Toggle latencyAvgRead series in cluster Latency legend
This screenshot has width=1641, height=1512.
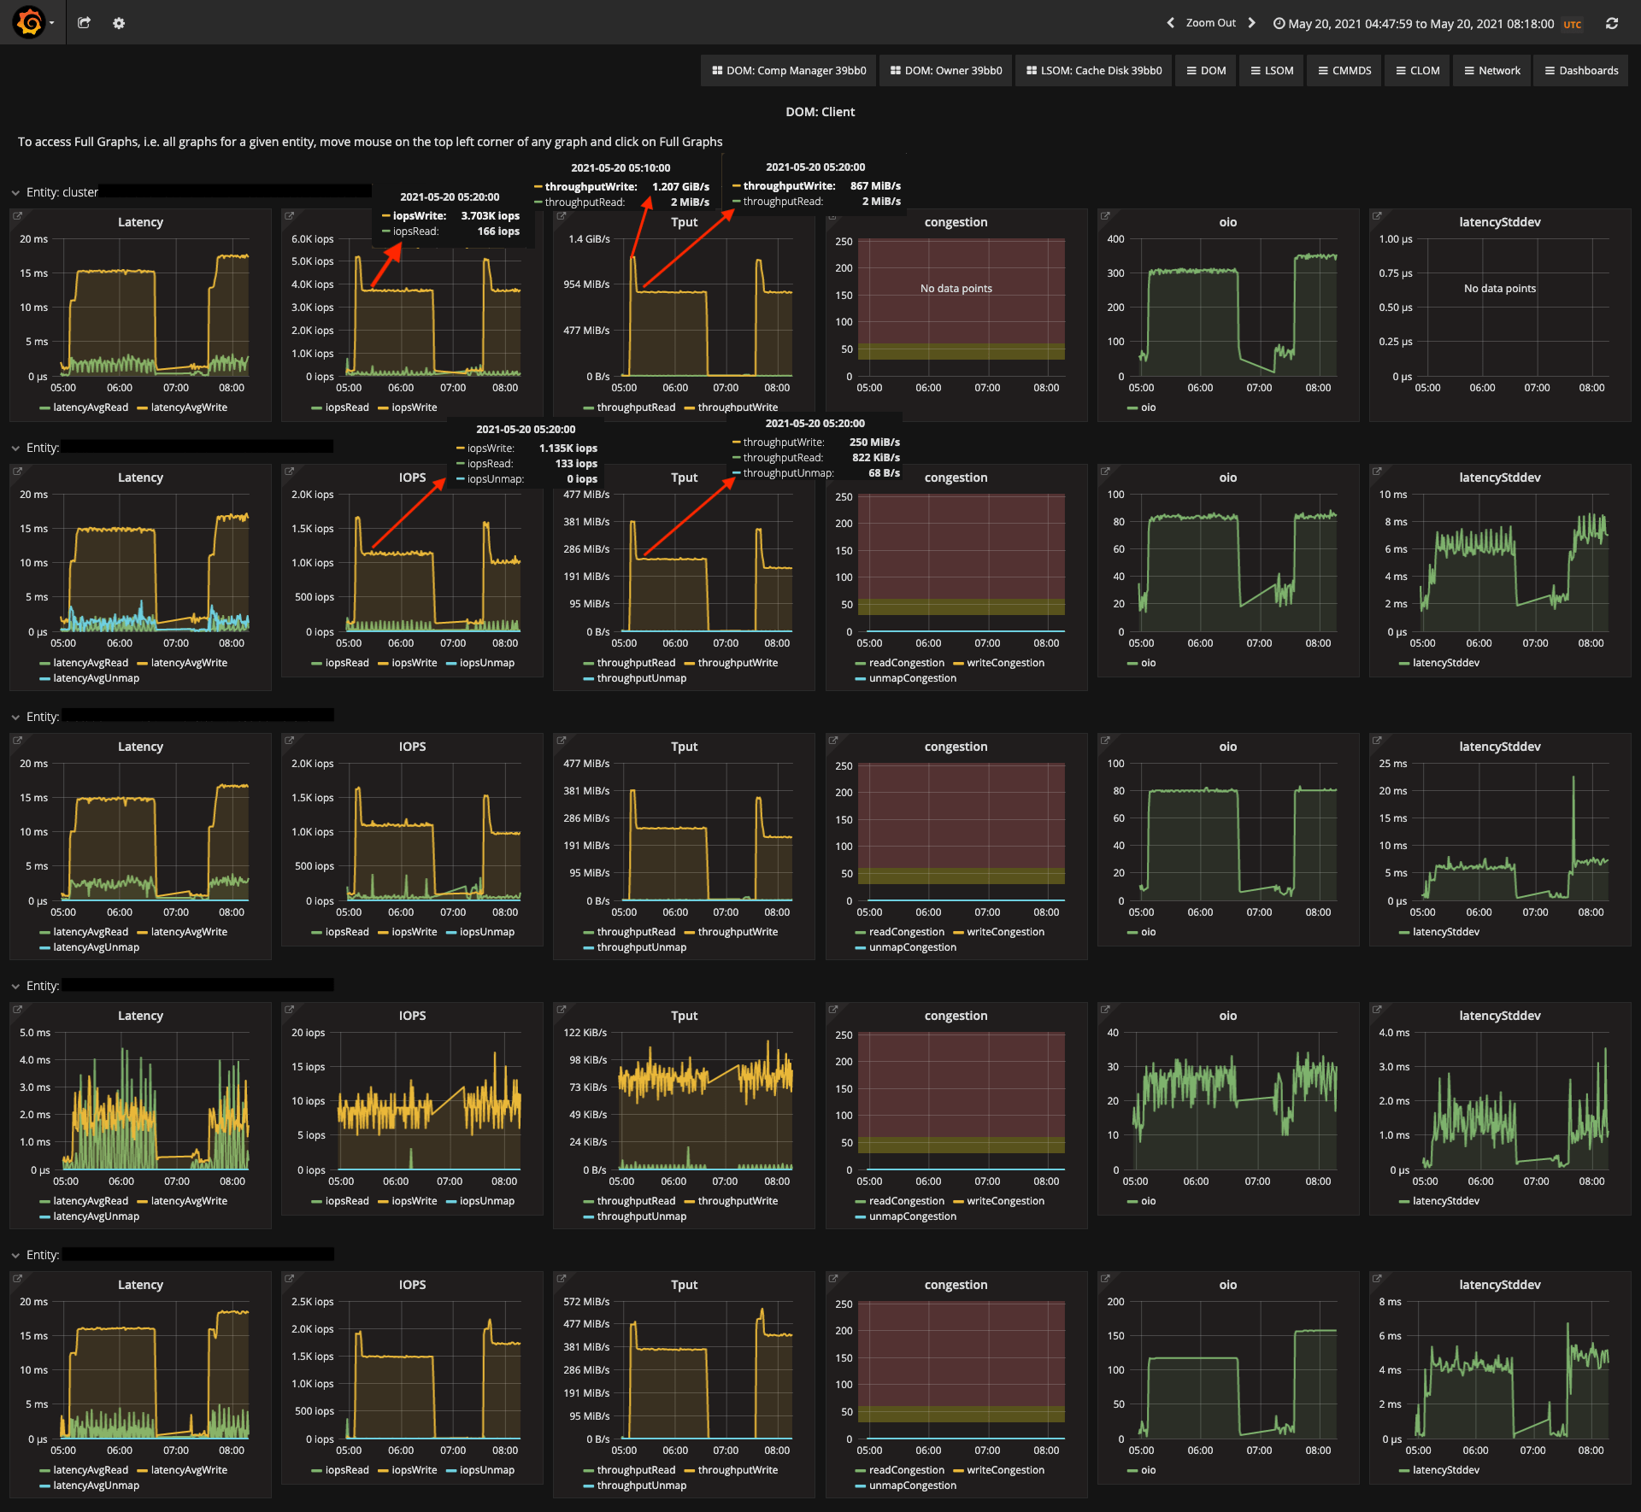coord(90,407)
